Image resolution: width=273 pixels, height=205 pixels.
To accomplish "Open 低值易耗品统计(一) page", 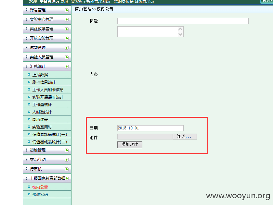I will pos(50,135).
